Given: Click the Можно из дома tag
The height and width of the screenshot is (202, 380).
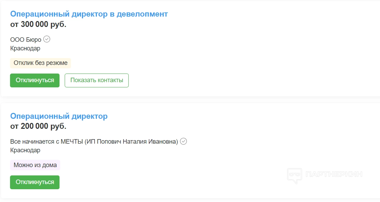Looking at the screenshot, I should coord(35,165).
